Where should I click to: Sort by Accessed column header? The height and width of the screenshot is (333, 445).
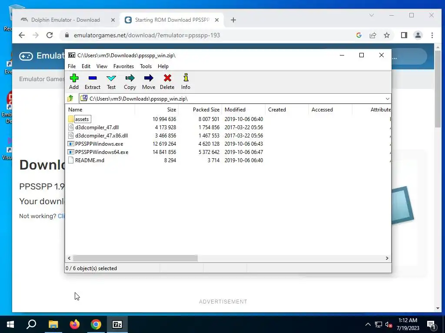click(x=330, y=110)
